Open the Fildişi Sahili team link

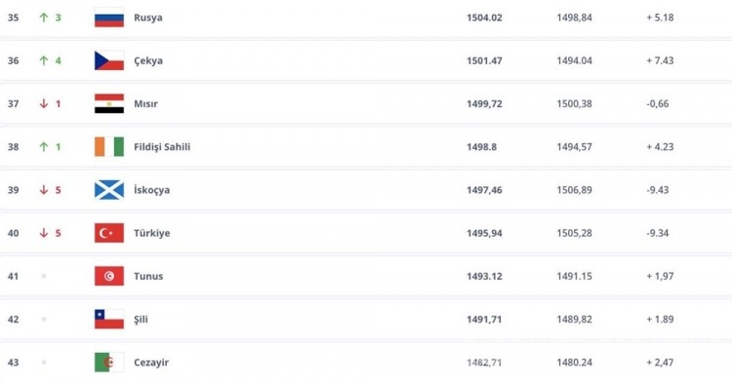point(162,147)
